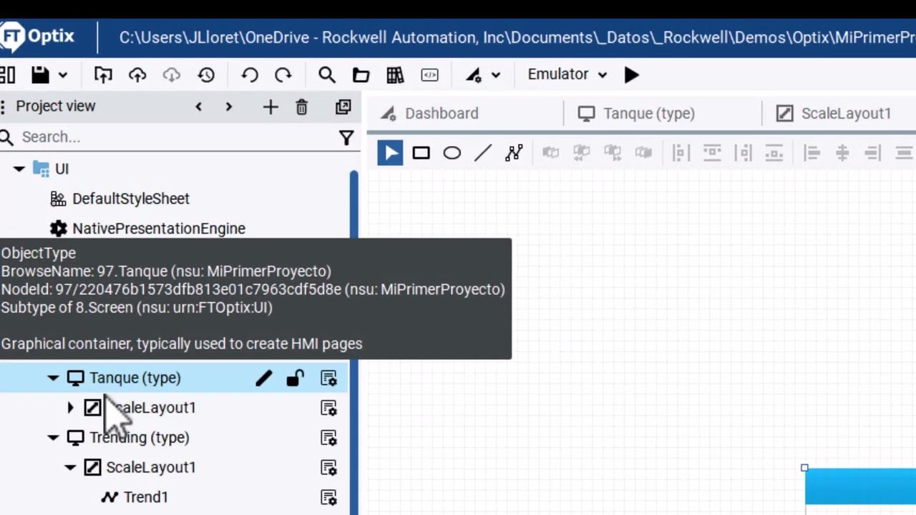Open properties icon for ScaleLayout1 under Trending
Viewport: 916px width, 515px height.
pos(328,468)
